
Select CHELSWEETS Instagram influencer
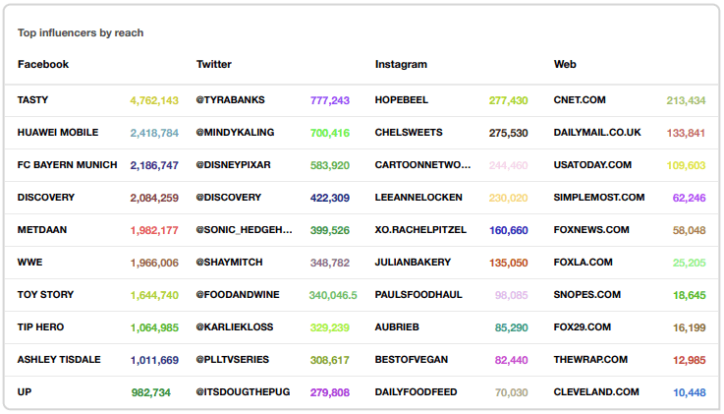(x=409, y=132)
